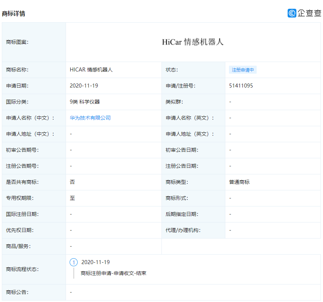Click the HICAR 情感机器人 trademark name text
Screen dimensions: 323x302
click(x=91, y=70)
